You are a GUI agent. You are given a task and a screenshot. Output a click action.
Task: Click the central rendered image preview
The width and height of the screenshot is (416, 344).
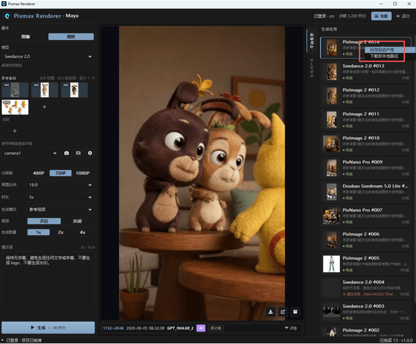202,173
